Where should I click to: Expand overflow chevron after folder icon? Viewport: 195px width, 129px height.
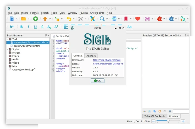[x=28, y=19]
